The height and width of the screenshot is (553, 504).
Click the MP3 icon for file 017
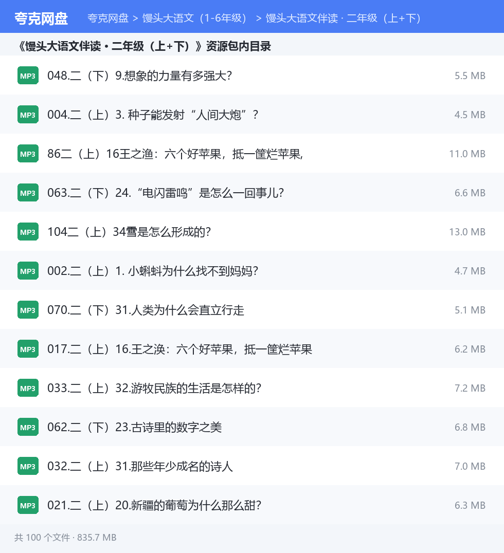click(x=28, y=349)
